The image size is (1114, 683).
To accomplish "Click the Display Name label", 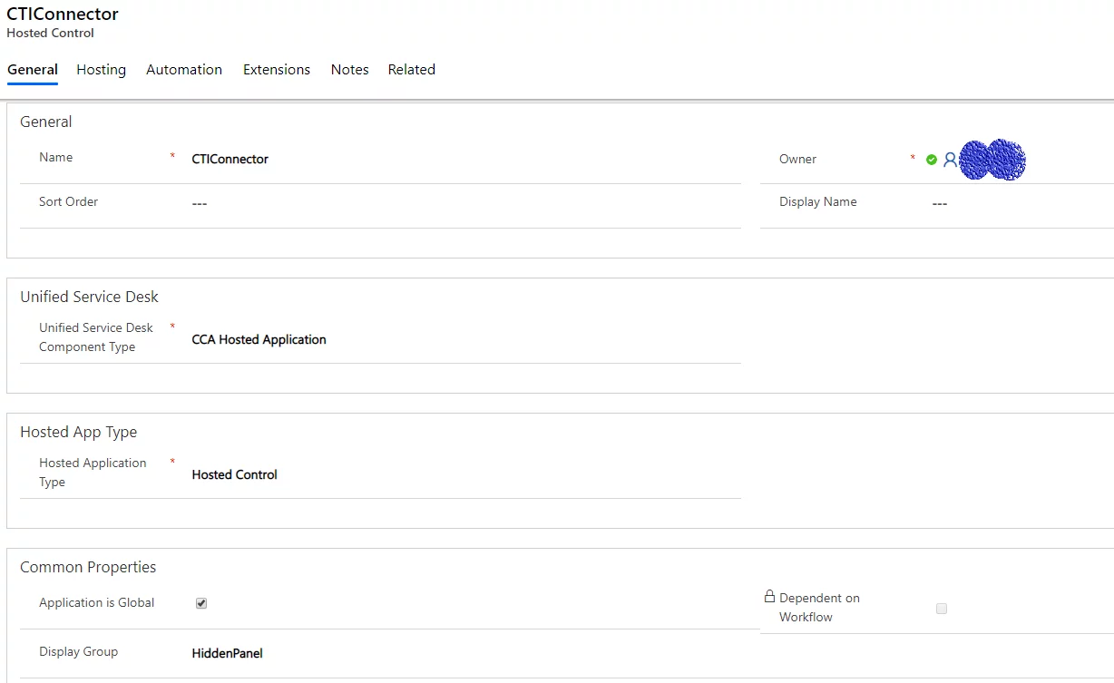I will click(817, 202).
